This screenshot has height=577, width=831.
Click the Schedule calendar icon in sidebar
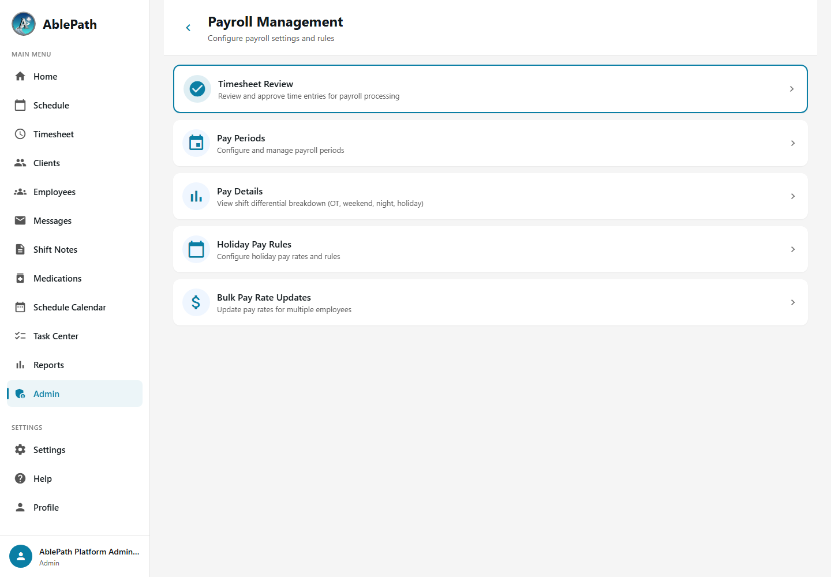[x=20, y=105]
